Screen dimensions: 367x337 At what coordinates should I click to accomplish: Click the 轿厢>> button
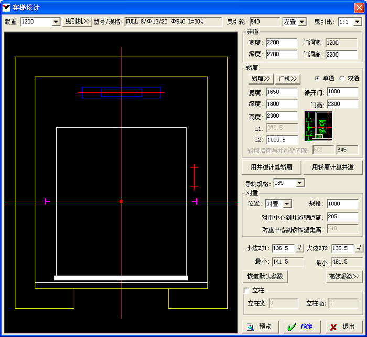pos(261,79)
